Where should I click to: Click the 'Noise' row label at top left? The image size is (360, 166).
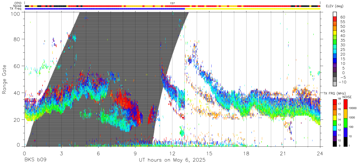(x=18, y=6)
